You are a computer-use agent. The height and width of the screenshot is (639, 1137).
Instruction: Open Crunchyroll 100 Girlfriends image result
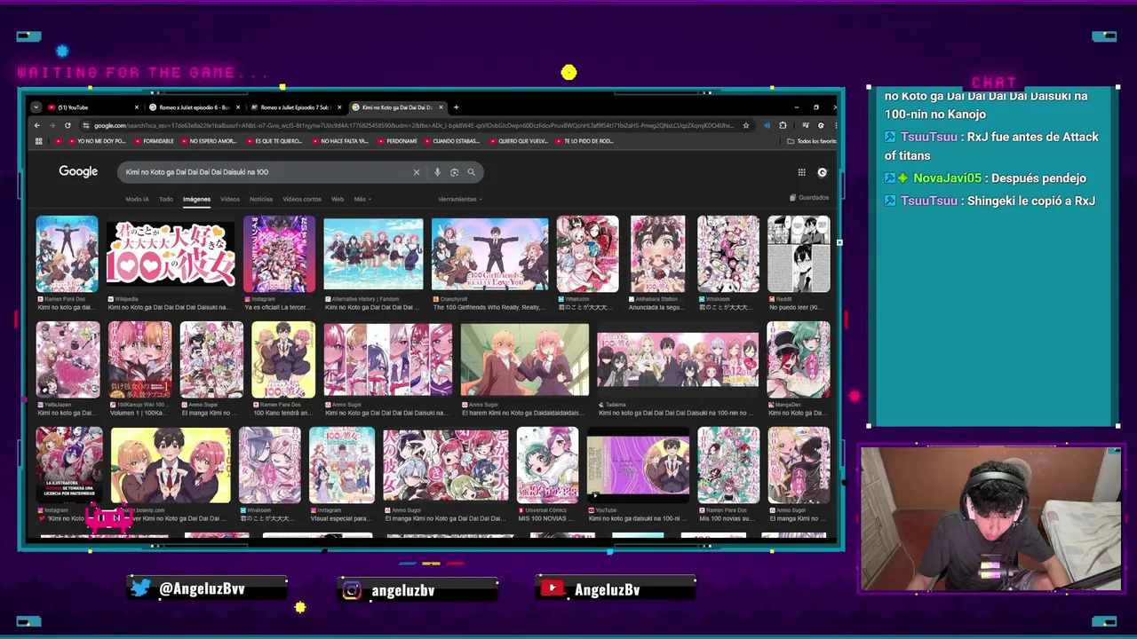[489, 254]
